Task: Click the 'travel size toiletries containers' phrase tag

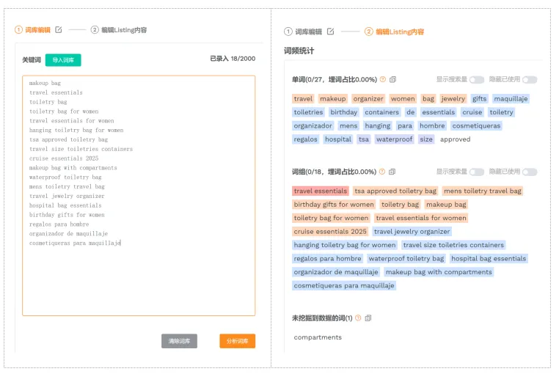Action: (x=453, y=245)
